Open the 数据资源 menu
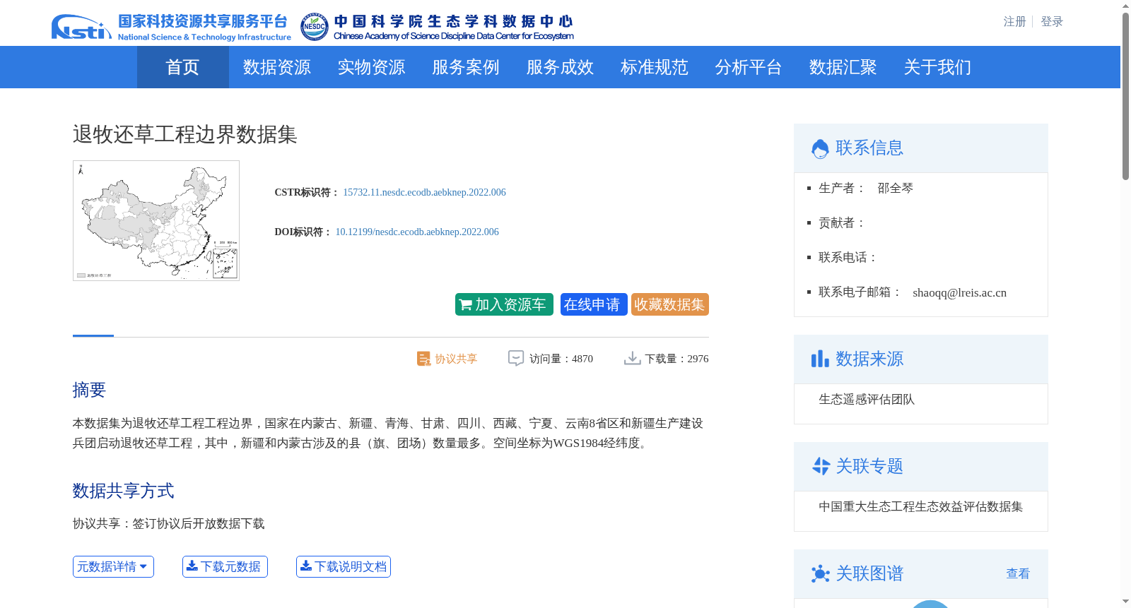The height and width of the screenshot is (608, 1131). point(277,67)
